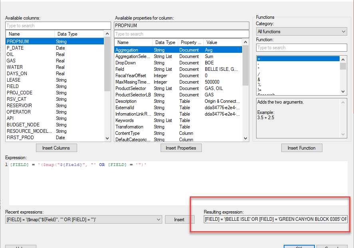Screen dimensions: 354x248
Task: Select the BUDGET_NODE column row
Action: [x=55, y=125]
